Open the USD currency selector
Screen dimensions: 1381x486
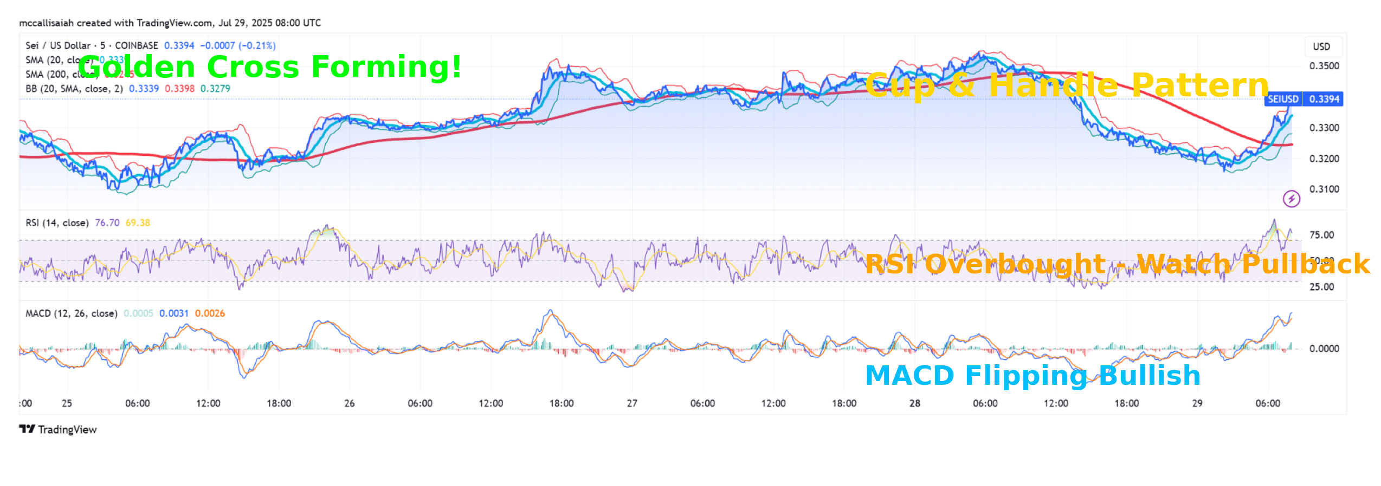point(1321,47)
